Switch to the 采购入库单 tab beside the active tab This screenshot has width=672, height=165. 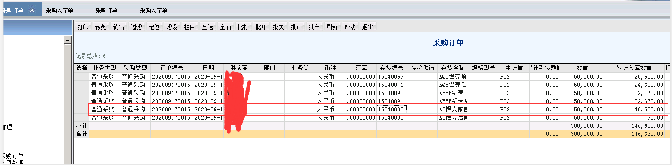tap(59, 10)
